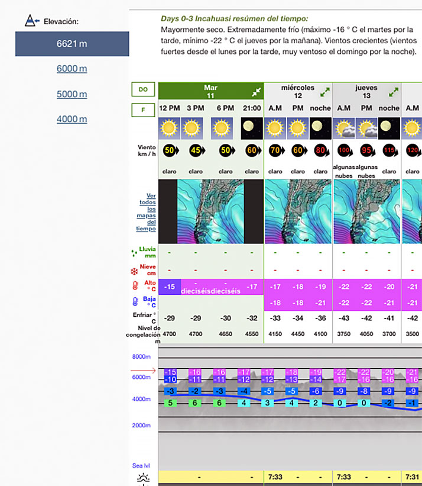Click the jueves A.M partly cloudy icon
This screenshot has width=422, height=486.
coord(344,127)
